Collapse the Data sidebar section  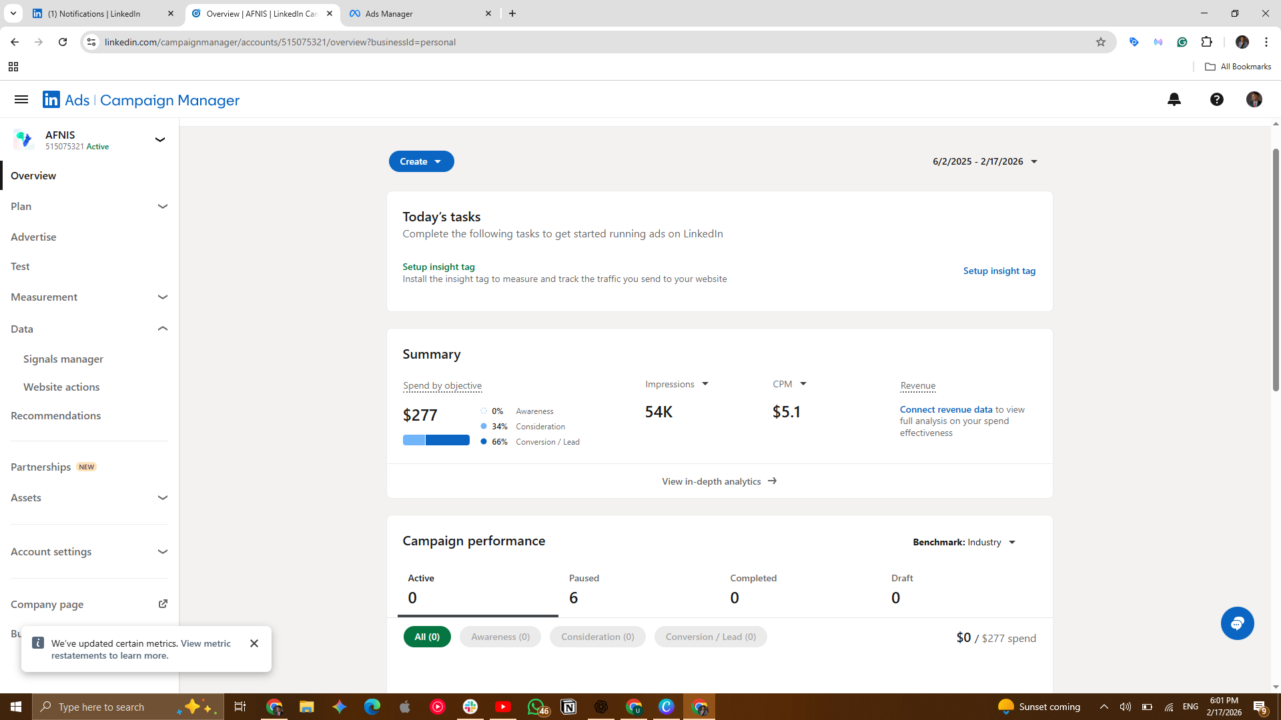coord(162,329)
